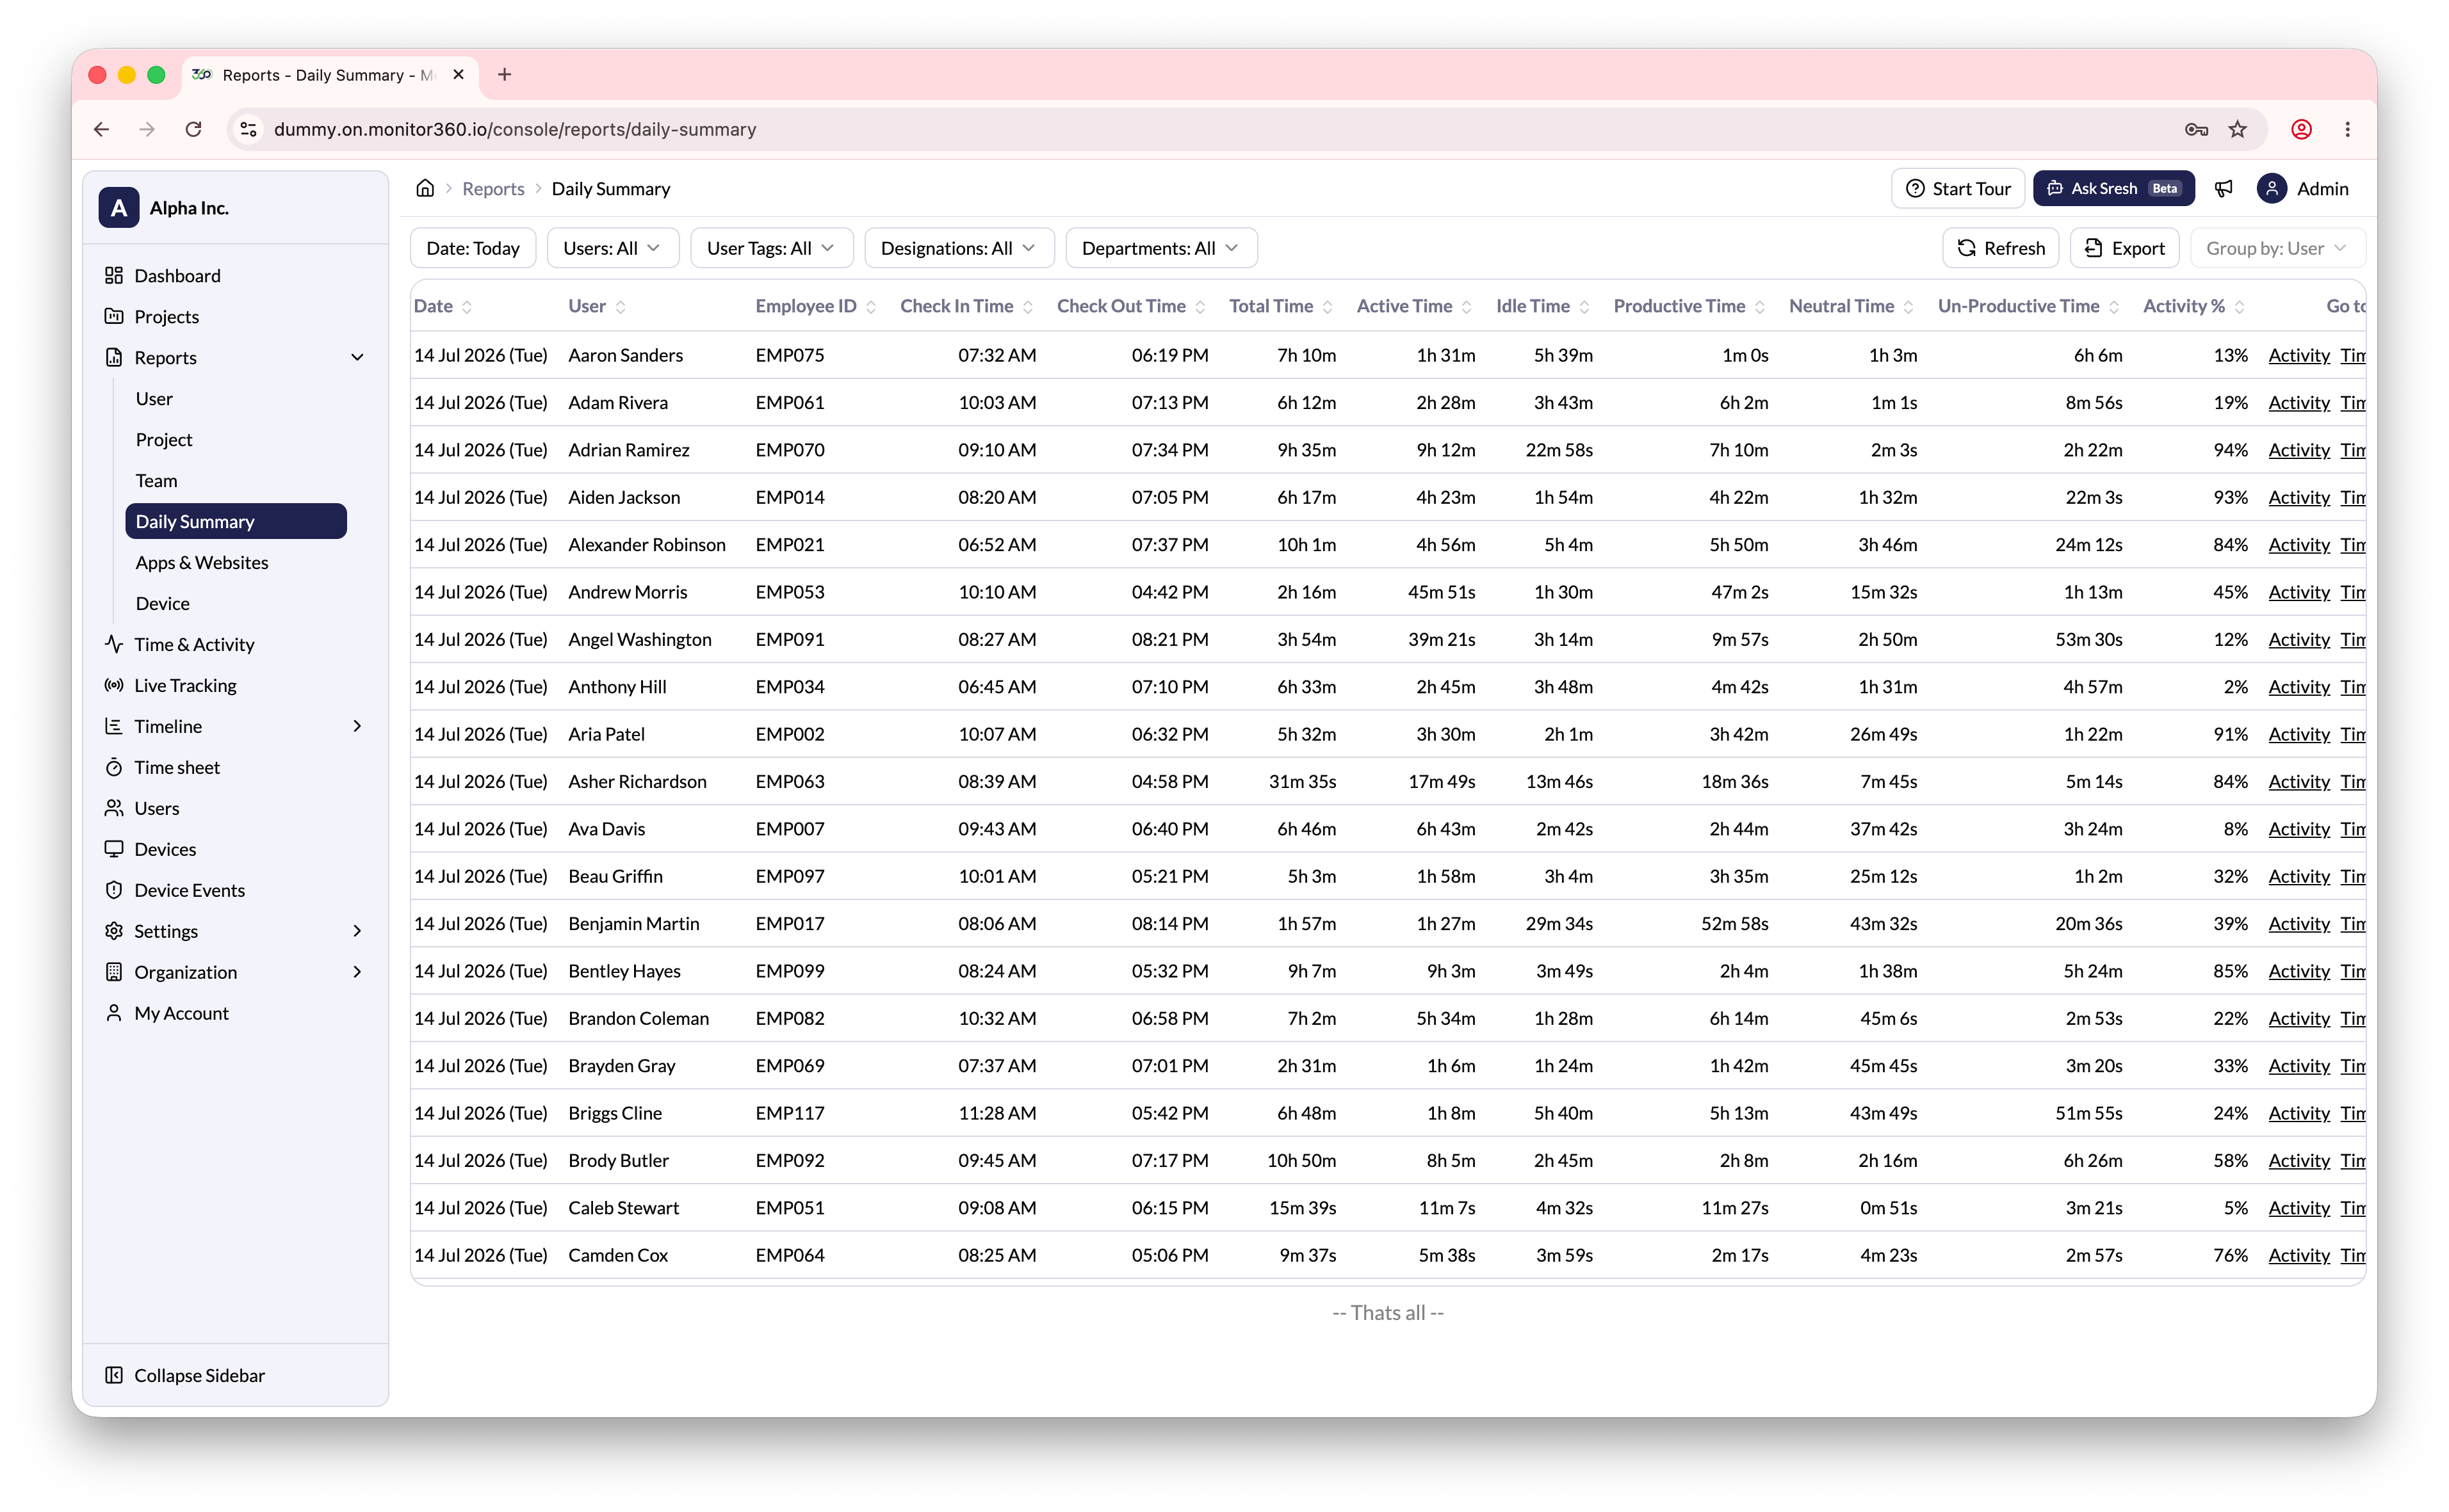
Task: Open a new browser tab
Action: [x=504, y=74]
